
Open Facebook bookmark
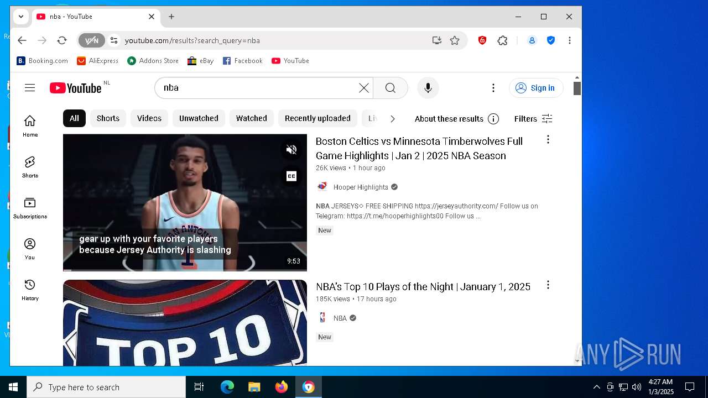(x=242, y=61)
